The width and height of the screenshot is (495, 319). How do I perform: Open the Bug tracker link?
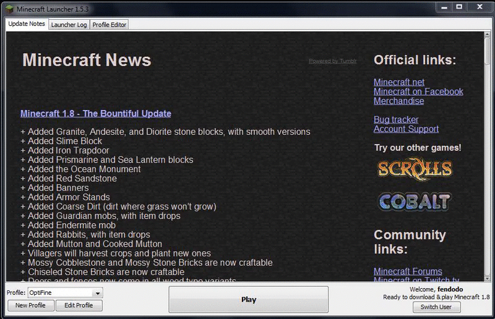(396, 120)
